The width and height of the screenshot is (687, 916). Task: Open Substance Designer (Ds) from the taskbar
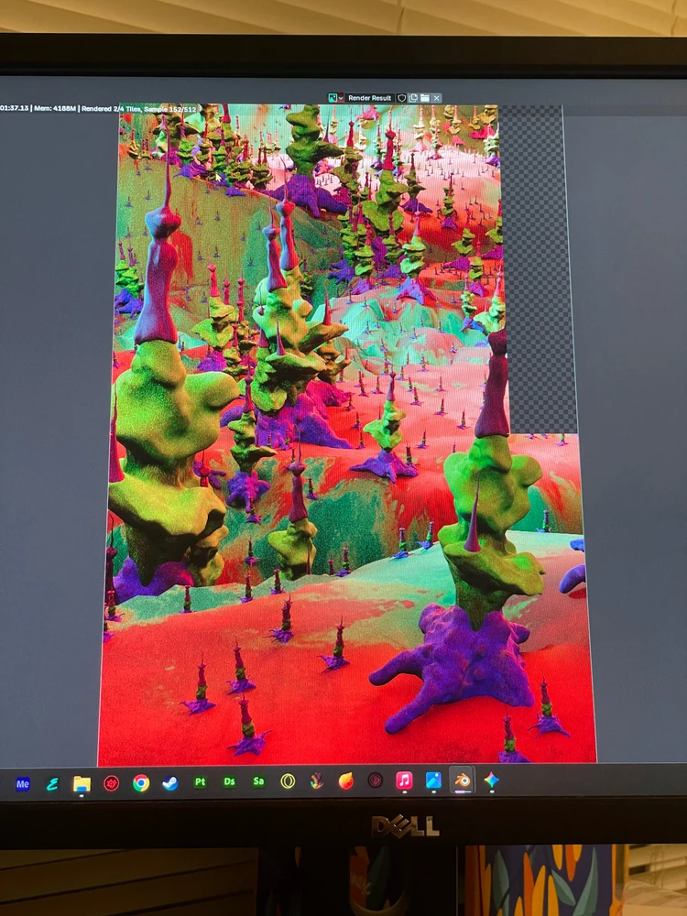click(x=229, y=781)
